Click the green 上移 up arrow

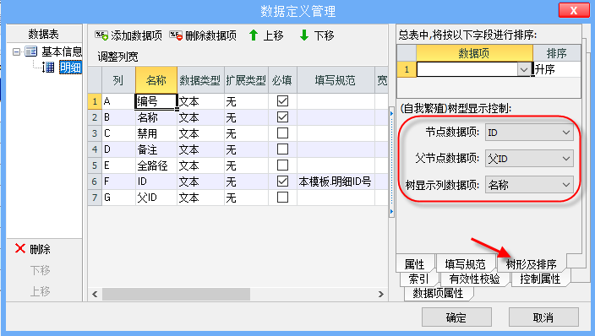(254, 35)
